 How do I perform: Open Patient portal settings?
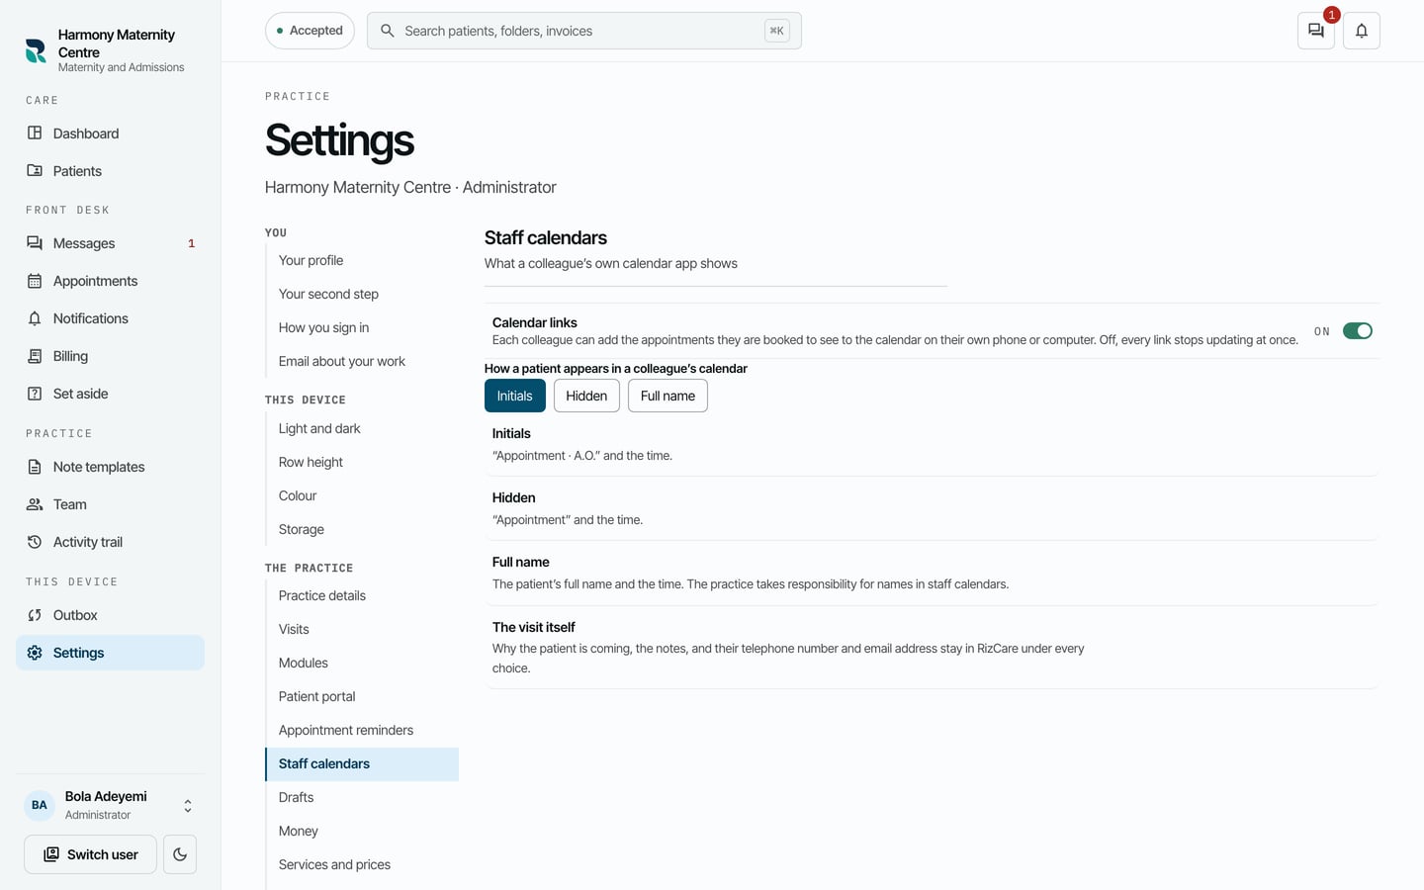point(362,696)
